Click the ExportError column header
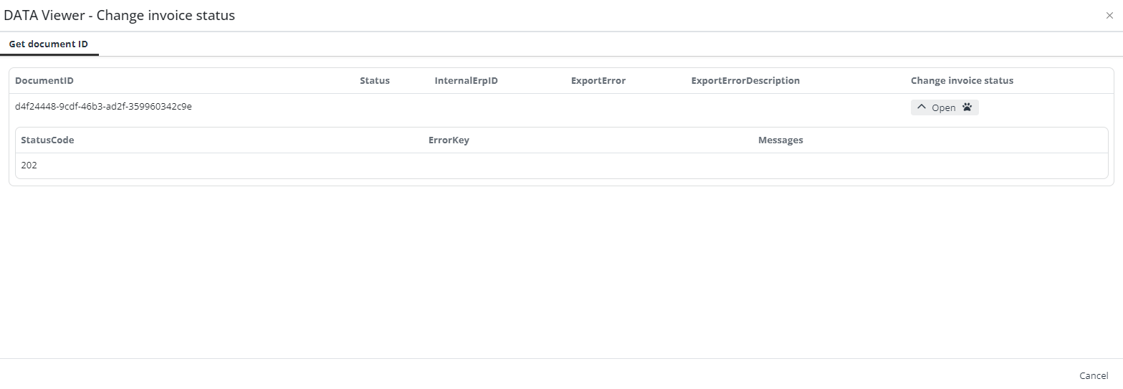This screenshot has height=389, width=1123. (x=598, y=81)
